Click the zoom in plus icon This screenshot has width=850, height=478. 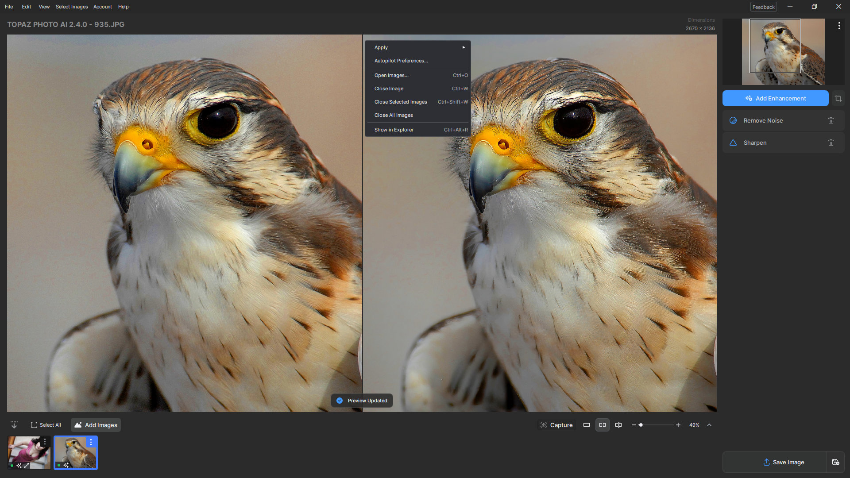[678, 425]
